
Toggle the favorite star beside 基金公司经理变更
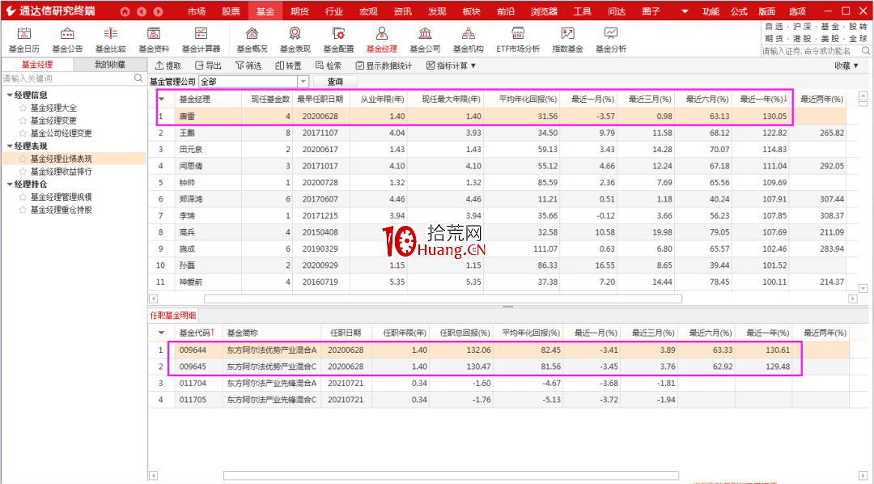point(23,134)
